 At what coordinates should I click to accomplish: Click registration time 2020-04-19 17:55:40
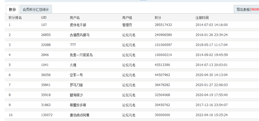click(x=212, y=95)
